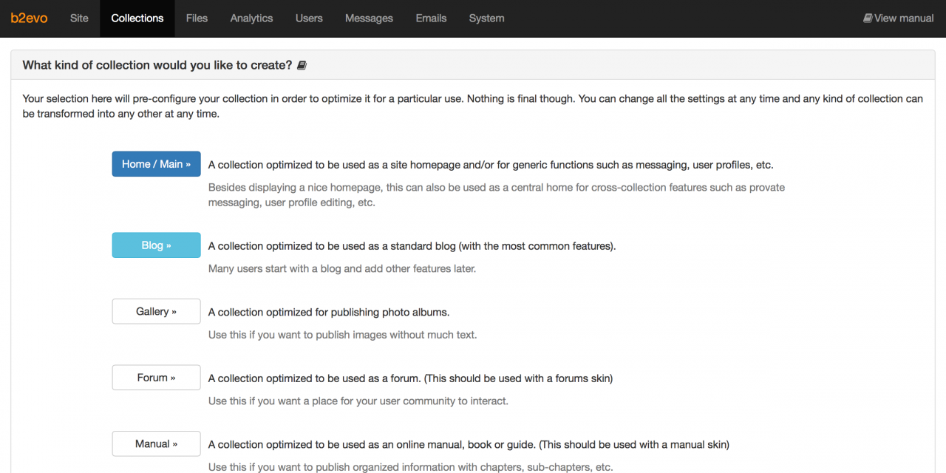Go to the Files section
The height and width of the screenshot is (473, 946).
pyautogui.click(x=197, y=18)
